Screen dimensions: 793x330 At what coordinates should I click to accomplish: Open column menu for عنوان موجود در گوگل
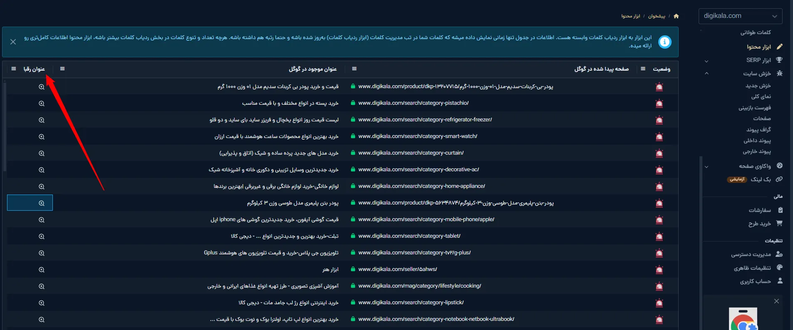(x=62, y=69)
